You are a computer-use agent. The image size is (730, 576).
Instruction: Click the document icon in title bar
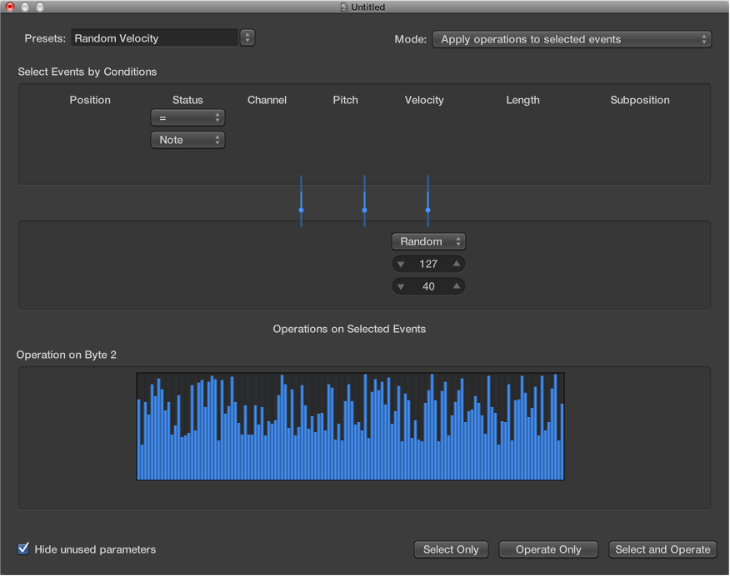[x=344, y=7]
